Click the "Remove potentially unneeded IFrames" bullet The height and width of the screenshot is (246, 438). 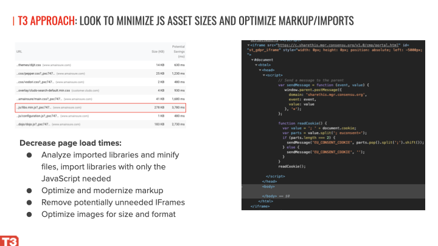(113, 202)
